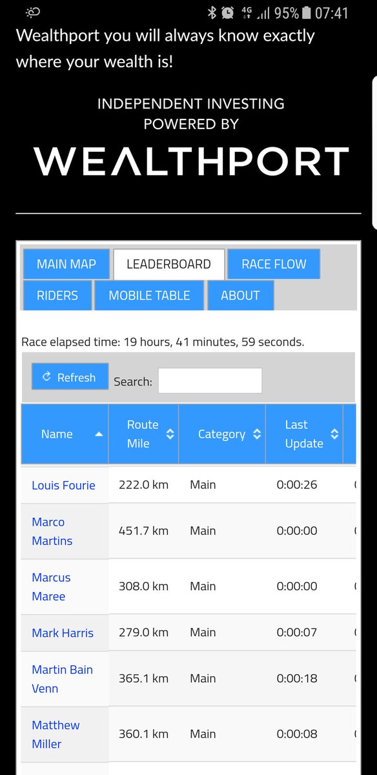This screenshot has width=377, height=775.
Task: Click the 308.0 km route mile cell
Action: 143,586
